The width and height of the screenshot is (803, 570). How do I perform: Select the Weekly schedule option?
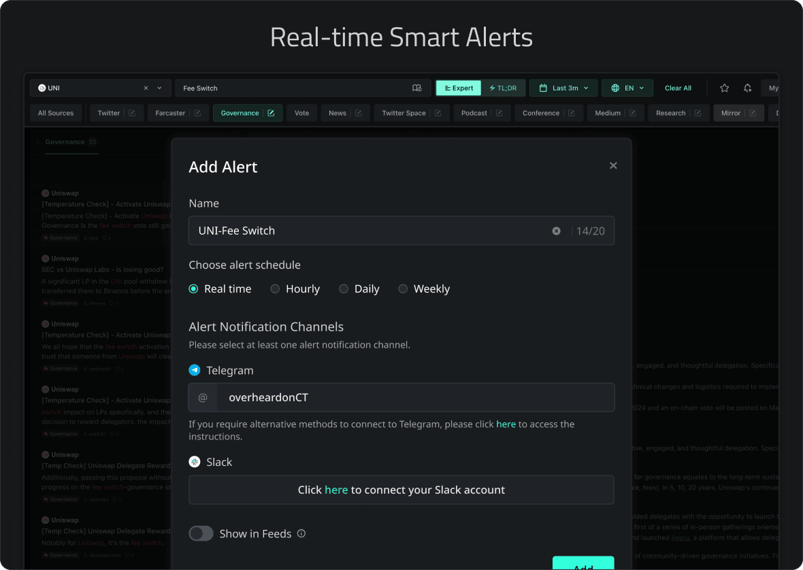tap(424, 289)
